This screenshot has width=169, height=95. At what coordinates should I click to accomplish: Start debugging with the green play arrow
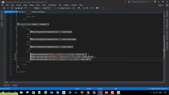click(x=58, y=8)
